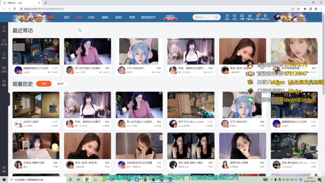325x183 pixels.
Task: Select 直播中 filter in 观看历史
Action: pos(61,84)
